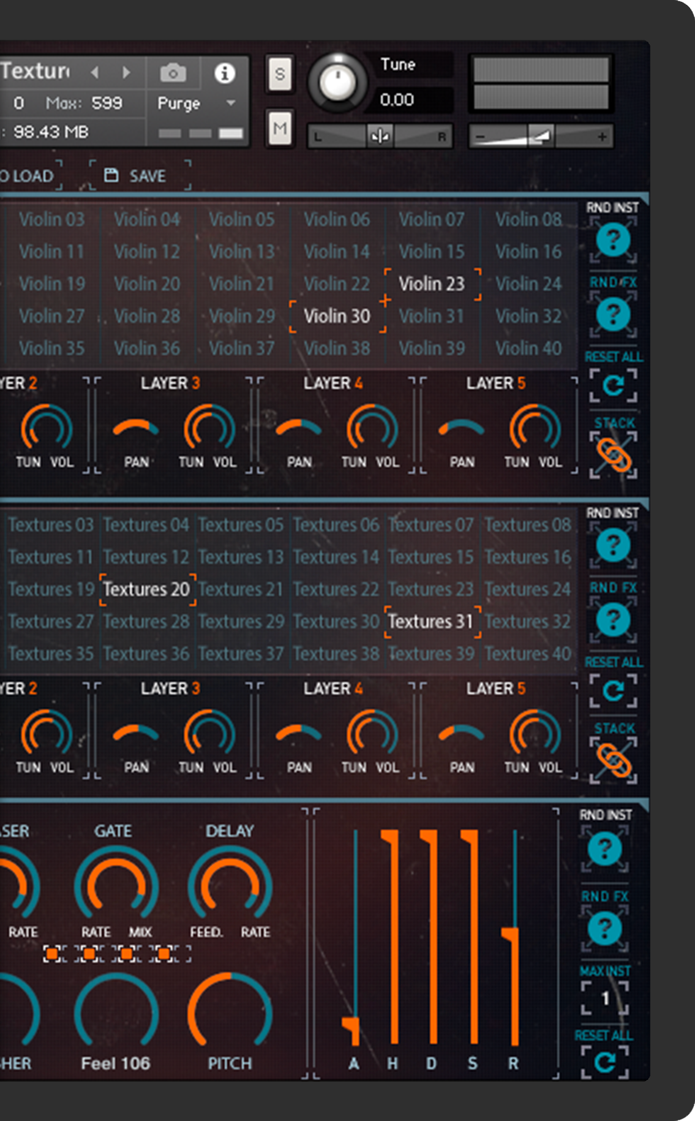Toggle the second orange step under GATE

pyautogui.click(x=89, y=954)
